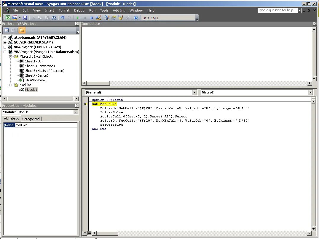Select ThisWorkbook in project tree
Screen dimensions: 319x239
35,80
